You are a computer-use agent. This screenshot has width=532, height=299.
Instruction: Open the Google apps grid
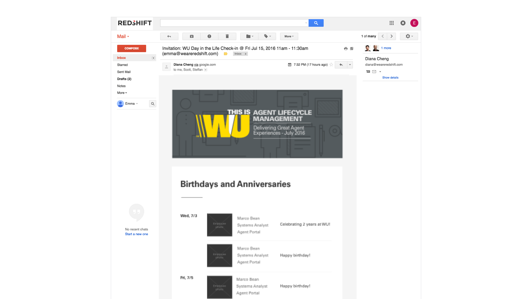(392, 23)
